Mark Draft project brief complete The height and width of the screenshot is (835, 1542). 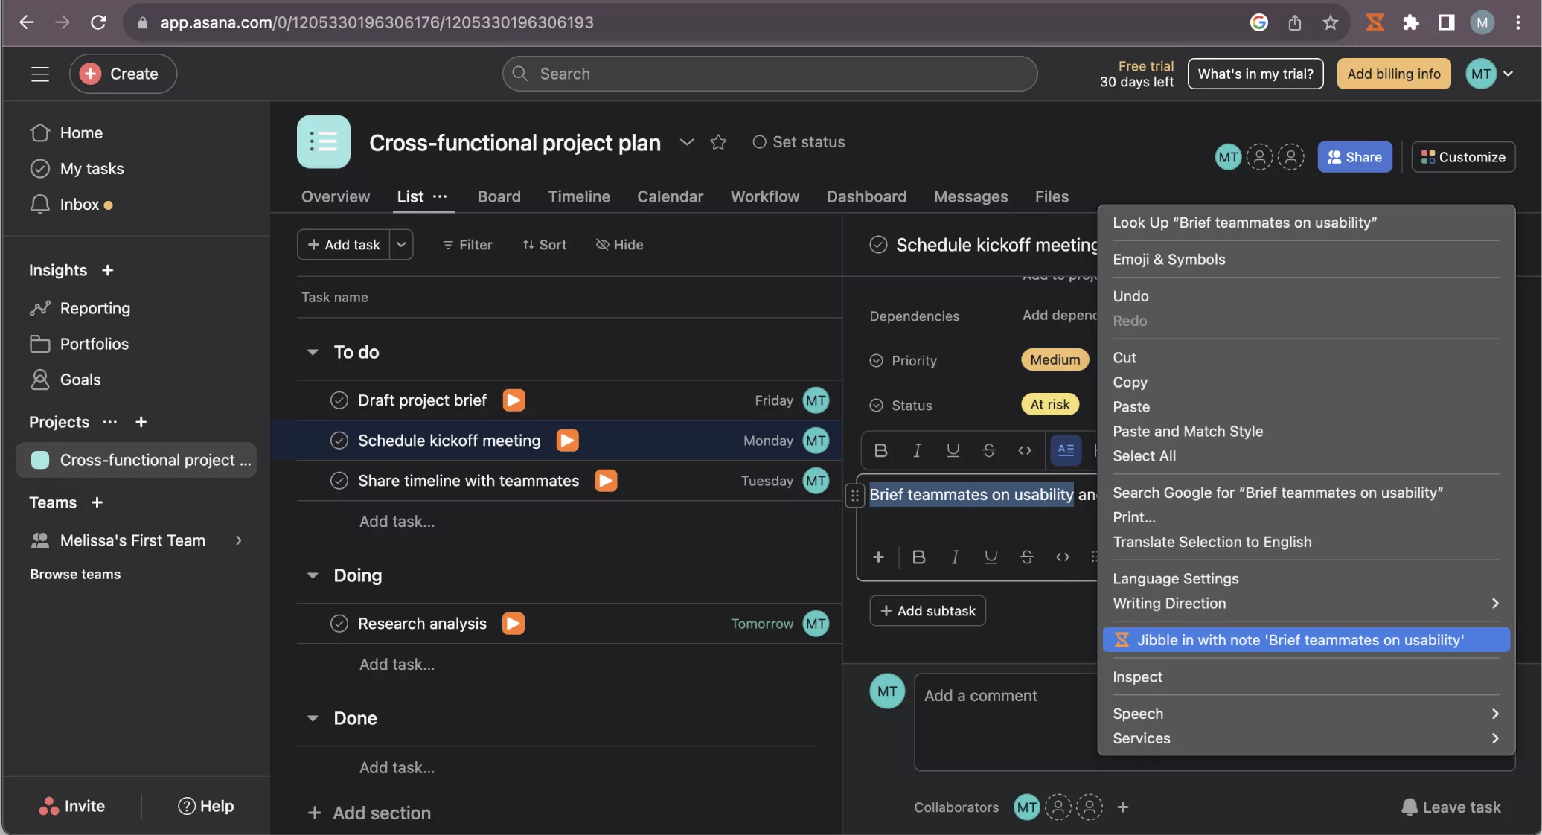(x=339, y=400)
